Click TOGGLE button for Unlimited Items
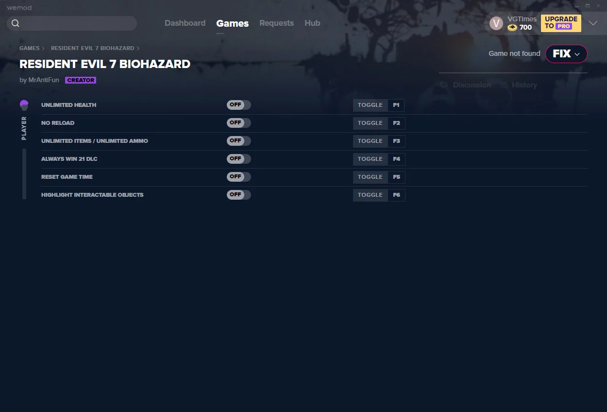 pos(371,141)
